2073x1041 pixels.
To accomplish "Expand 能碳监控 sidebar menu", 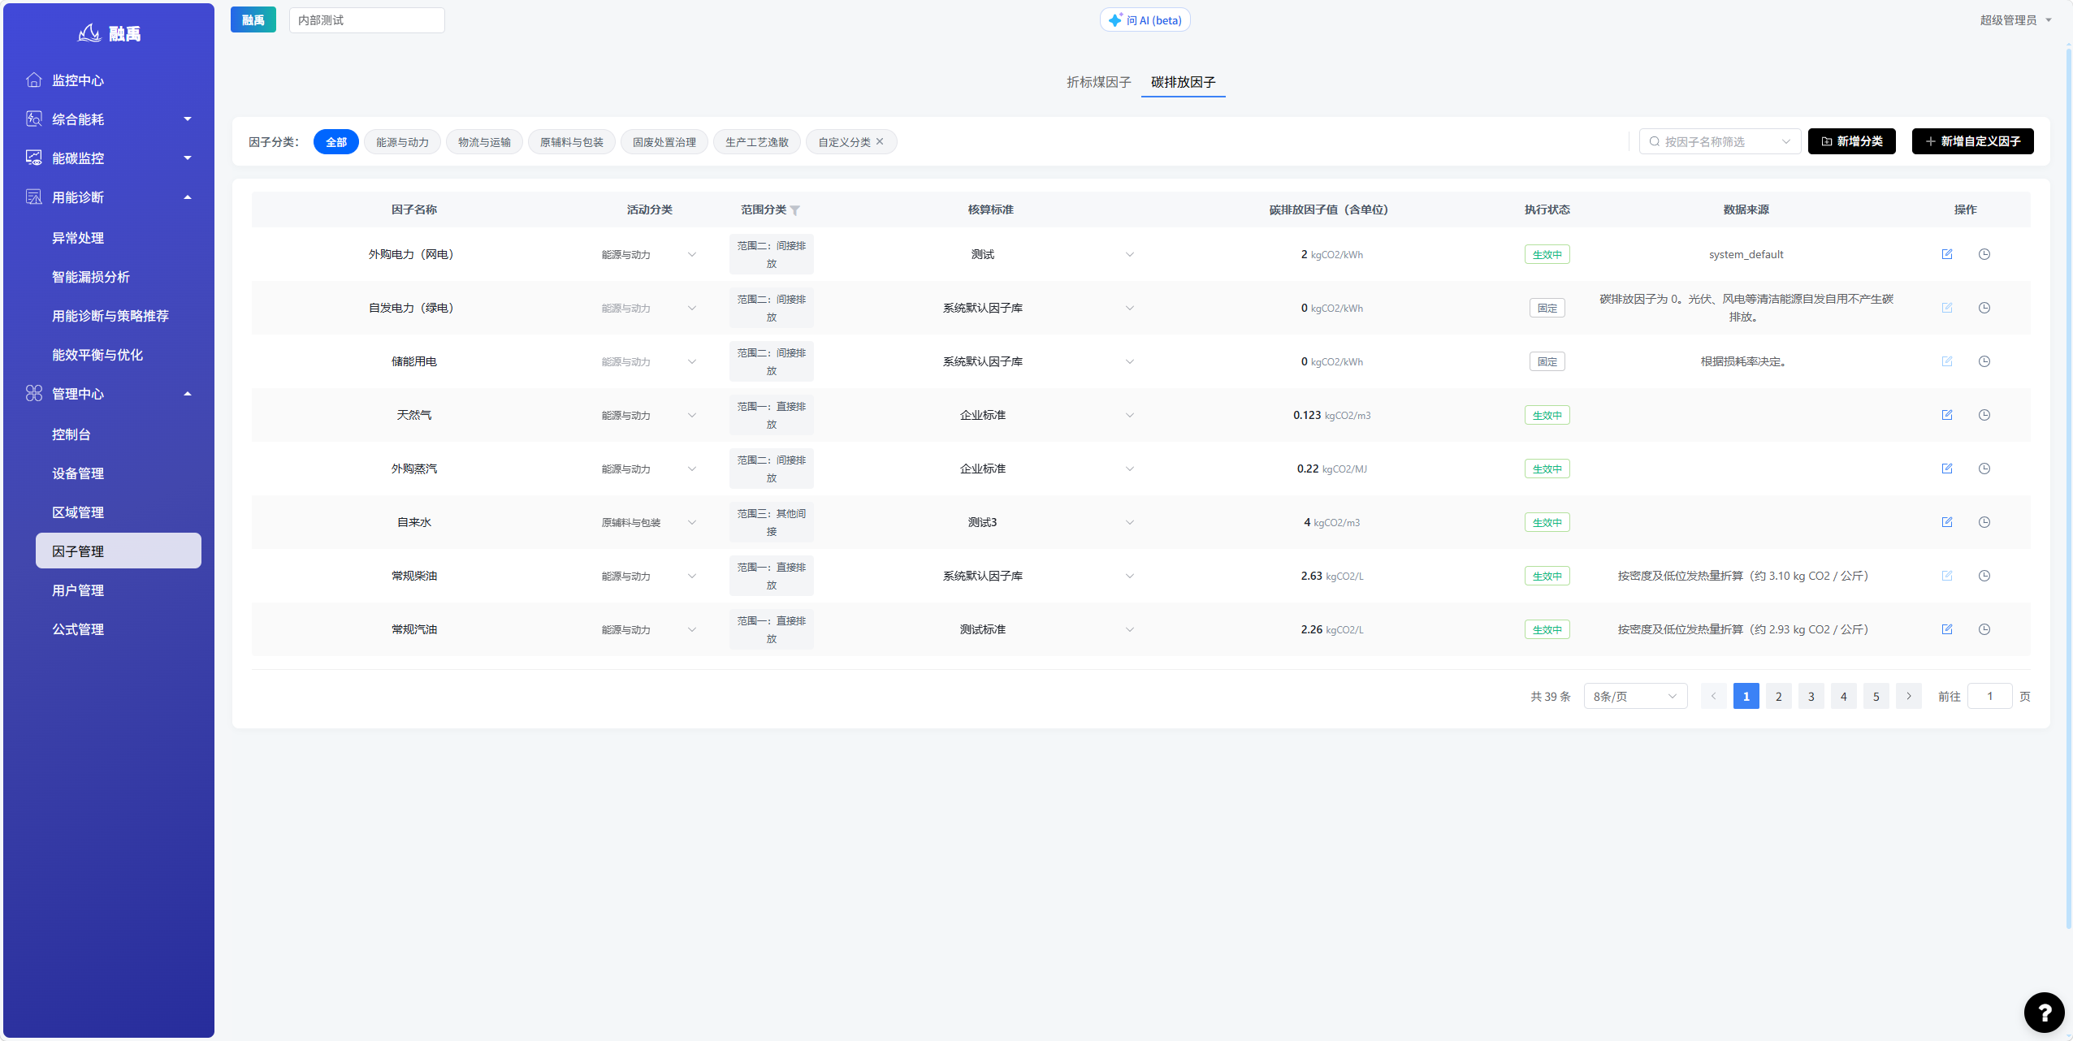I will tap(109, 158).
